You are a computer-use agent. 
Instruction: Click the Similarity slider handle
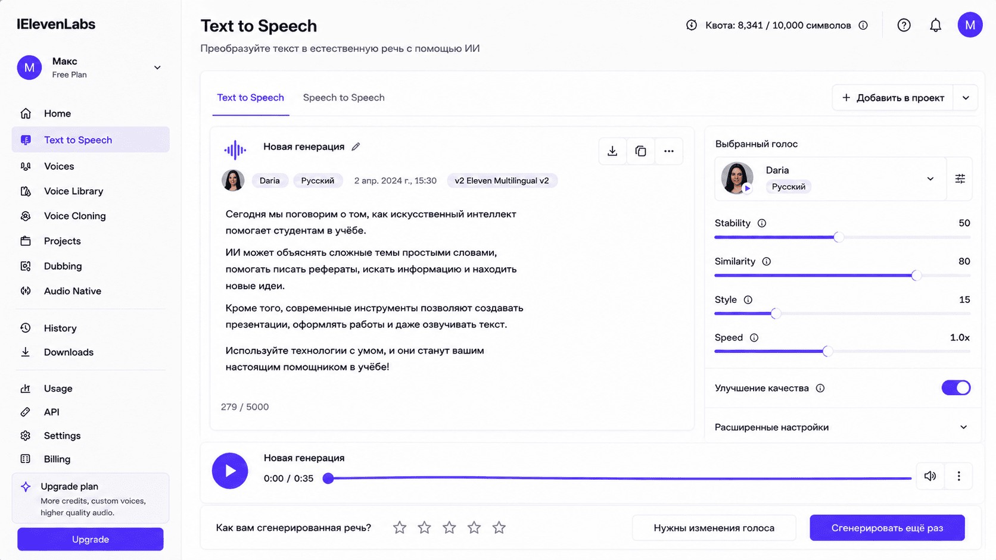click(916, 276)
